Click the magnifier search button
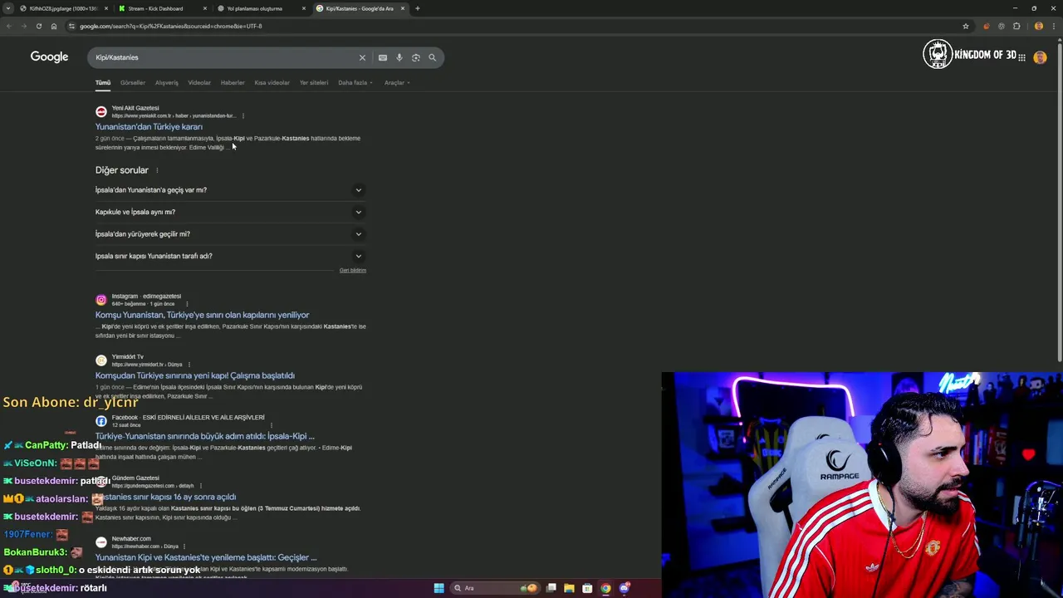The height and width of the screenshot is (598, 1063). pos(432,57)
